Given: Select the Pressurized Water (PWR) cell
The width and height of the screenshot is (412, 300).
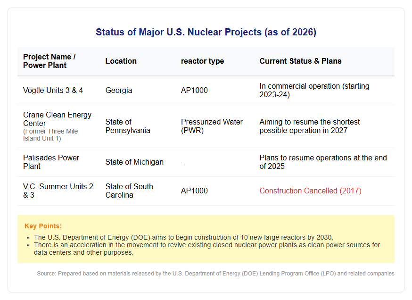Looking at the screenshot, I should click(x=212, y=126).
